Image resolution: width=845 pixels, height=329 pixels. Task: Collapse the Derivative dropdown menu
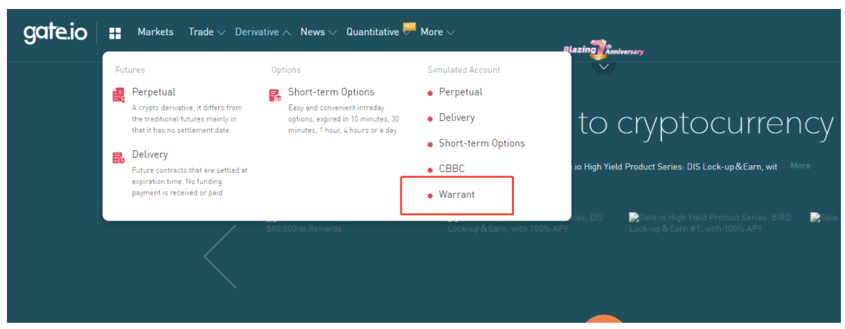263,32
